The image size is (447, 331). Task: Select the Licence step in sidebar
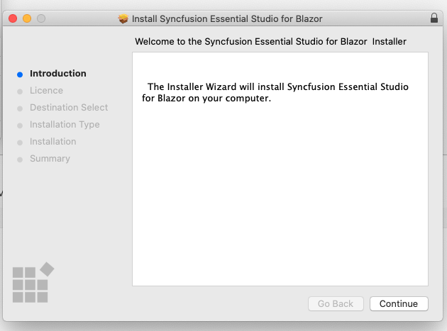coord(46,91)
